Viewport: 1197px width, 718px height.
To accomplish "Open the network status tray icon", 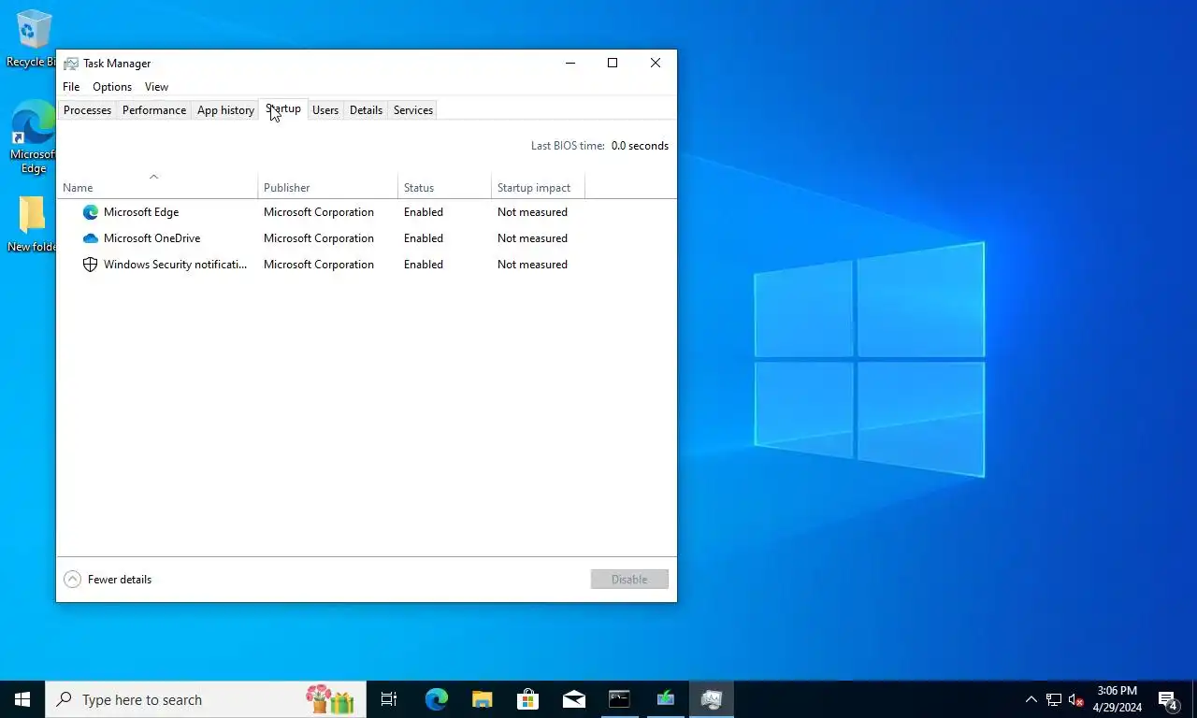I will coord(1054,699).
